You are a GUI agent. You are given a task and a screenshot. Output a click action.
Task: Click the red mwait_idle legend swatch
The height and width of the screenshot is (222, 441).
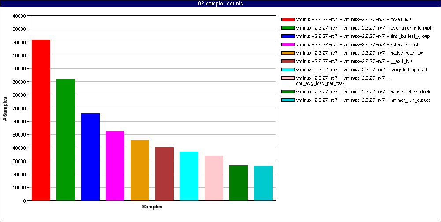tap(288, 19)
